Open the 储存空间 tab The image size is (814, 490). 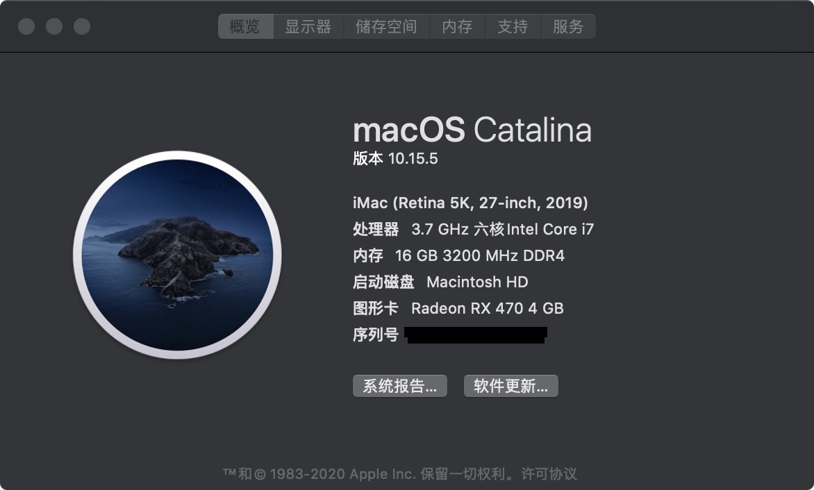(x=387, y=26)
